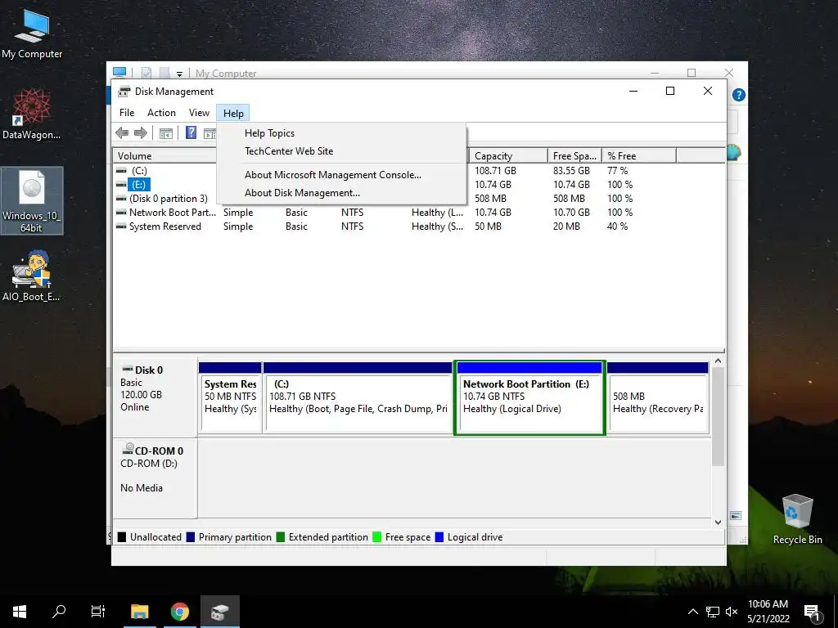Image resolution: width=838 pixels, height=628 pixels.
Task: Click the drive icon beside (C:) volume row
Action: click(x=121, y=171)
